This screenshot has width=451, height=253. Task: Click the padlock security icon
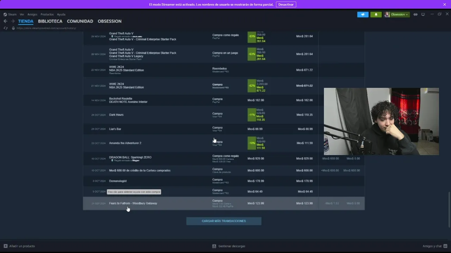[13, 28]
